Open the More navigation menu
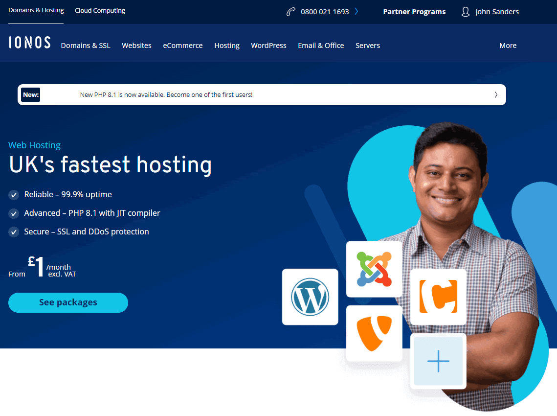The width and height of the screenshot is (557, 416). coord(508,46)
